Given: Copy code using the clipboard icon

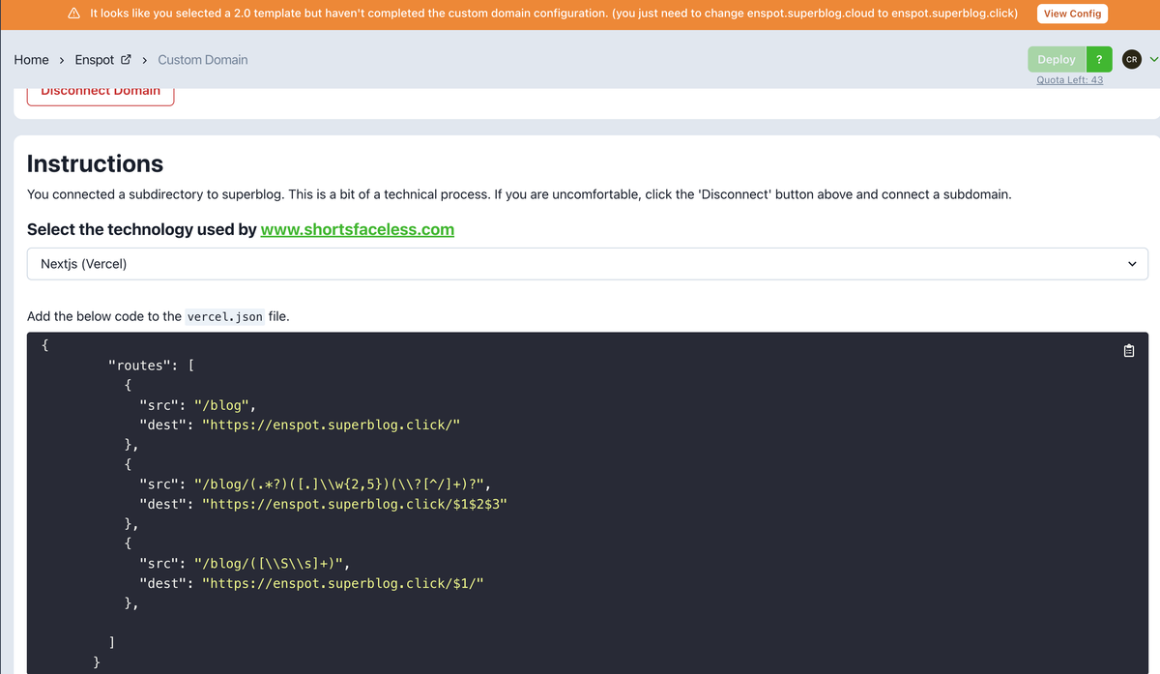Looking at the screenshot, I should [x=1128, y=350].
